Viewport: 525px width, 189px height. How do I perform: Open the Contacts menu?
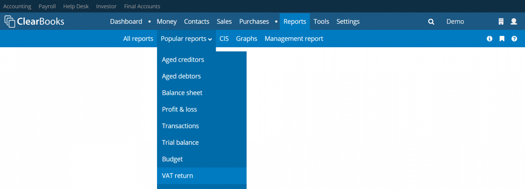click(196, 21)
